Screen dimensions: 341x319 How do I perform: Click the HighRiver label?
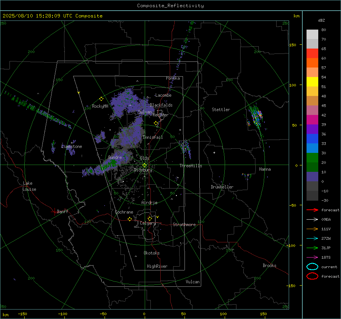tap(157, 266)
